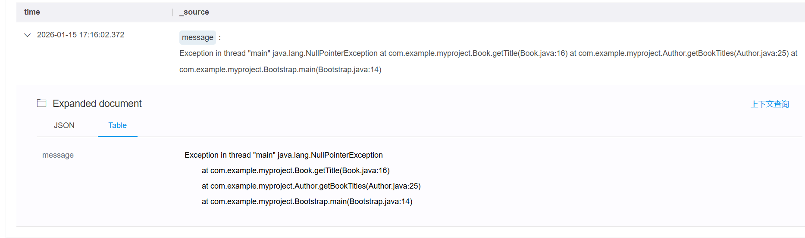This screenshot has width=805, height=238.
Task: Click the Expanded document heading
Action: coord(97,104)
